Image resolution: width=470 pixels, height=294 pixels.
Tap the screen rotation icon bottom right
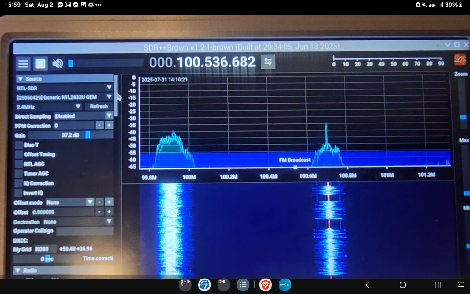point(461,285)
